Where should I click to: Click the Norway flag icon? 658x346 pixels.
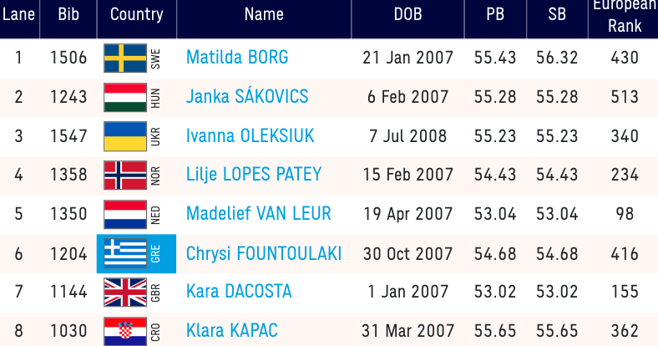pos(124,176)
